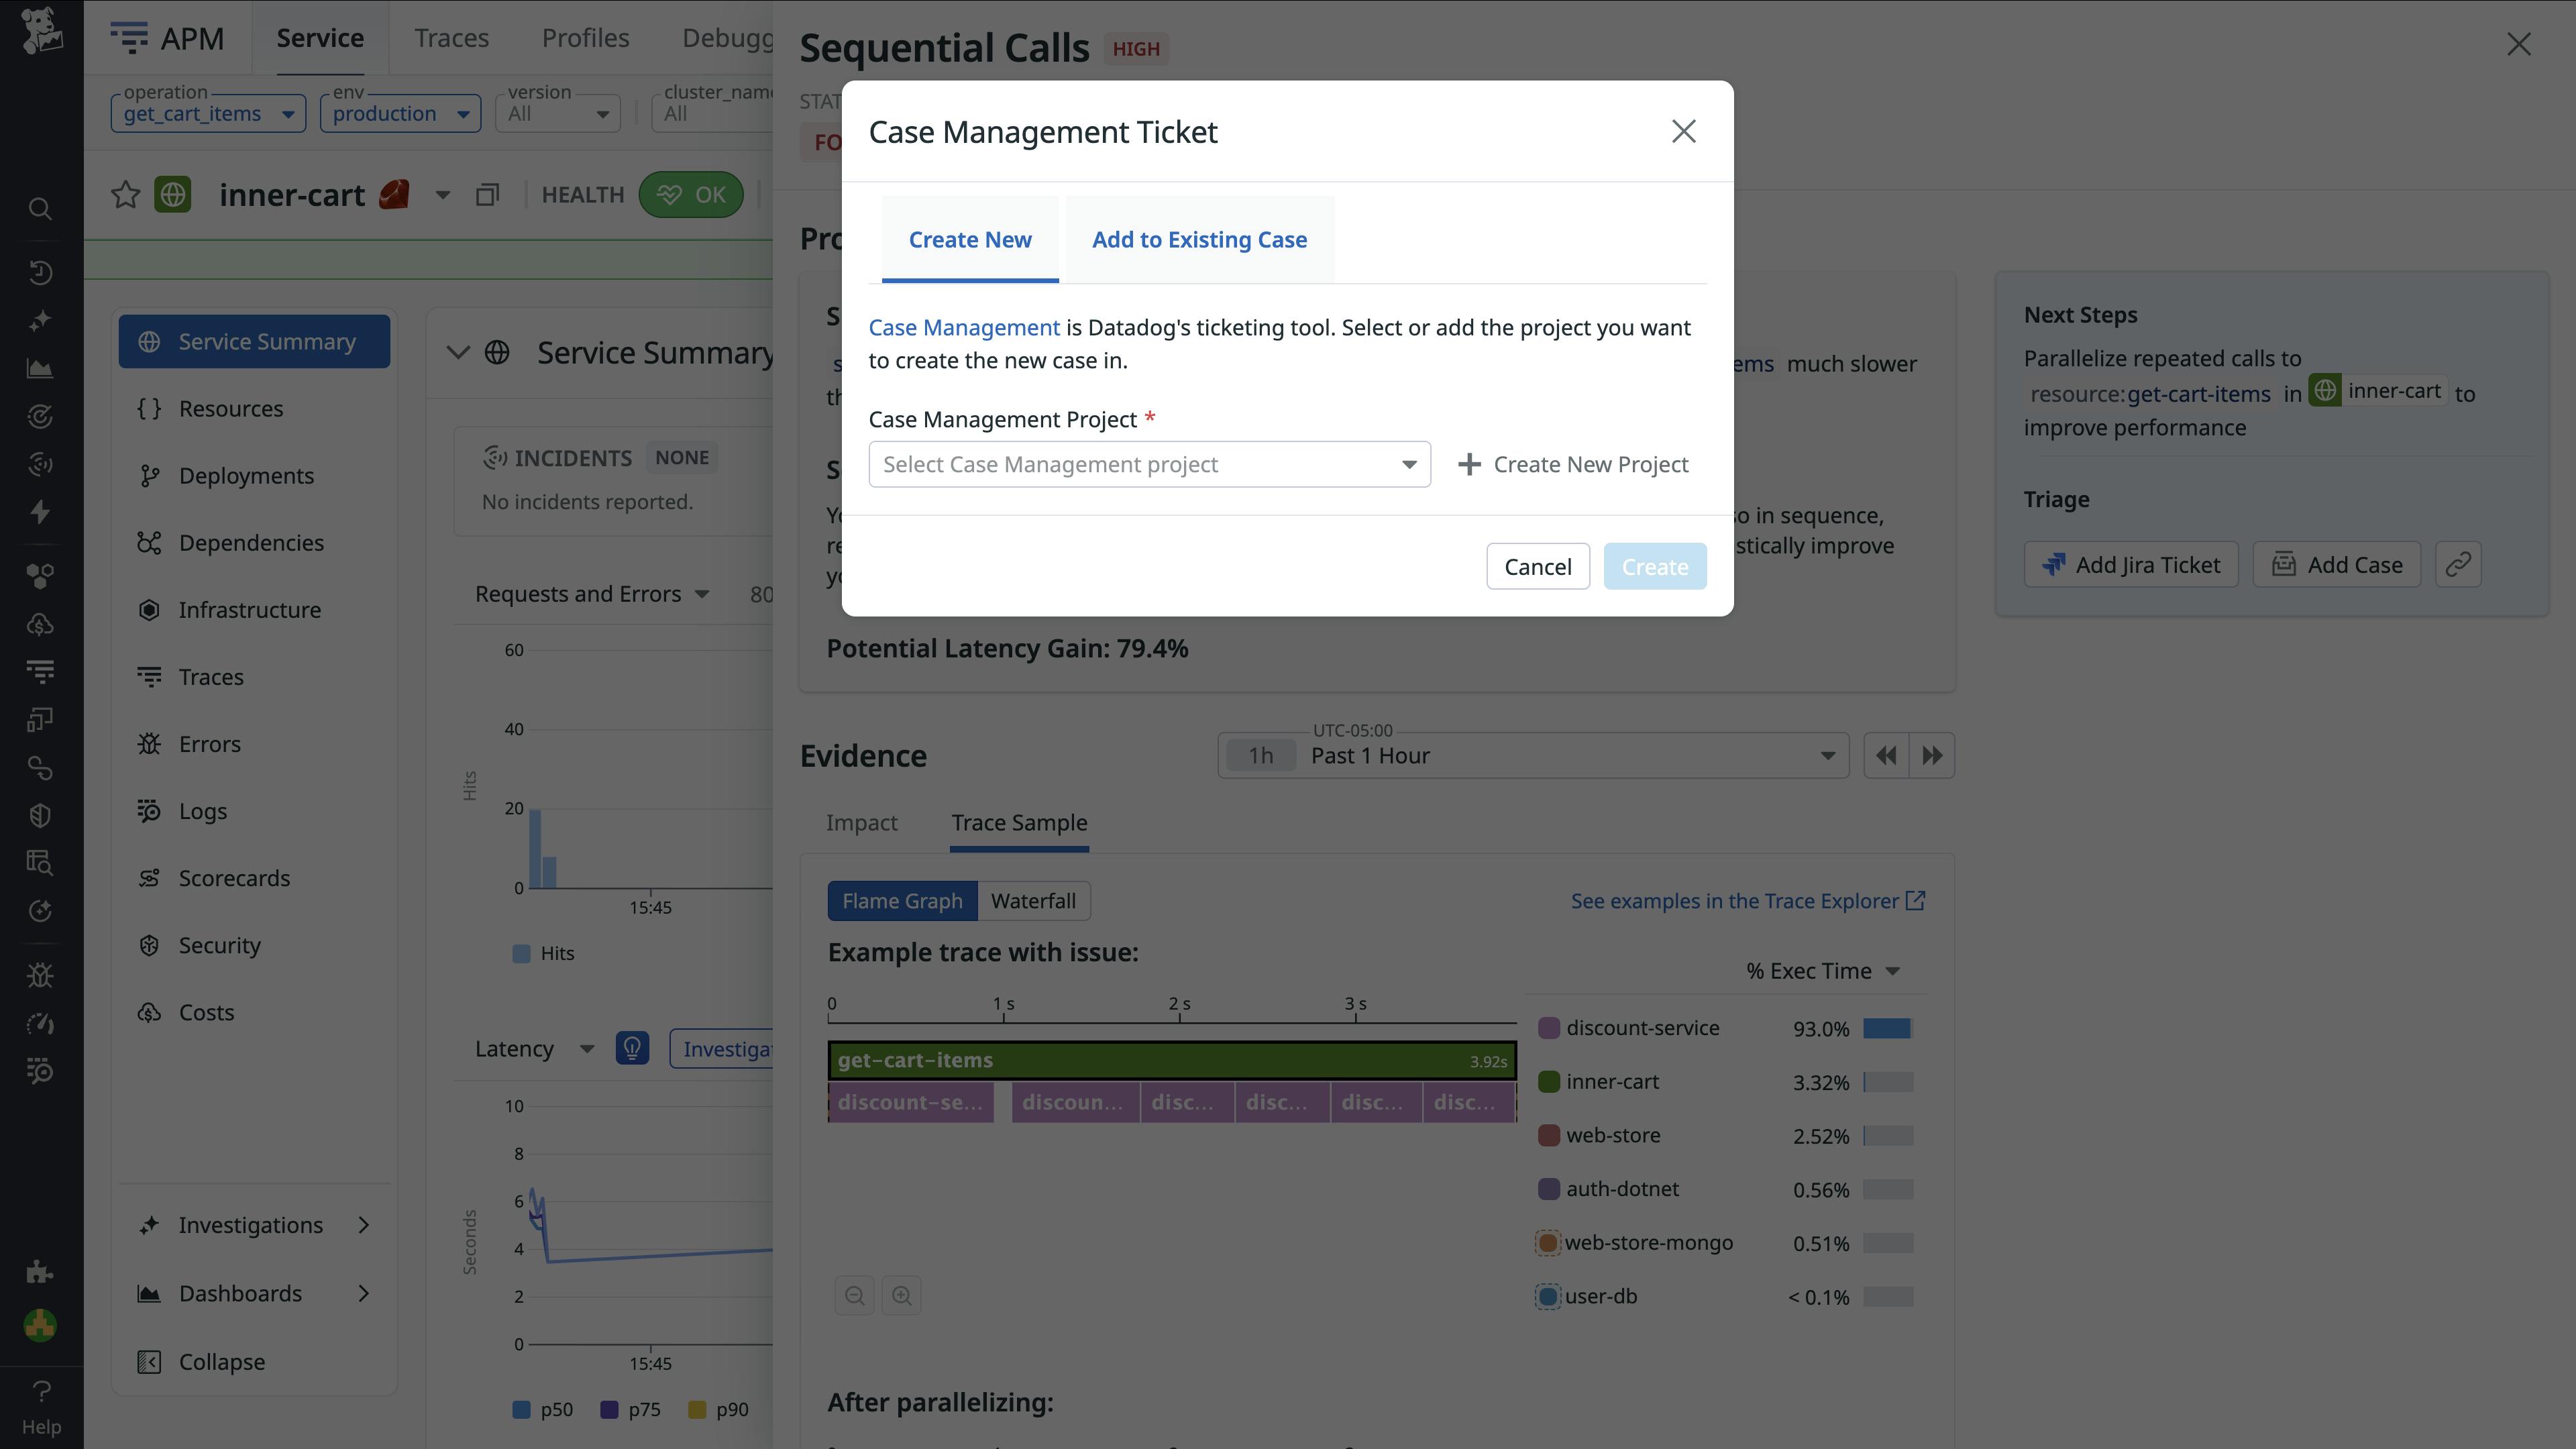Change the env filter from production
This screenshot has width=2576, height=1449.
coord(400,113)
